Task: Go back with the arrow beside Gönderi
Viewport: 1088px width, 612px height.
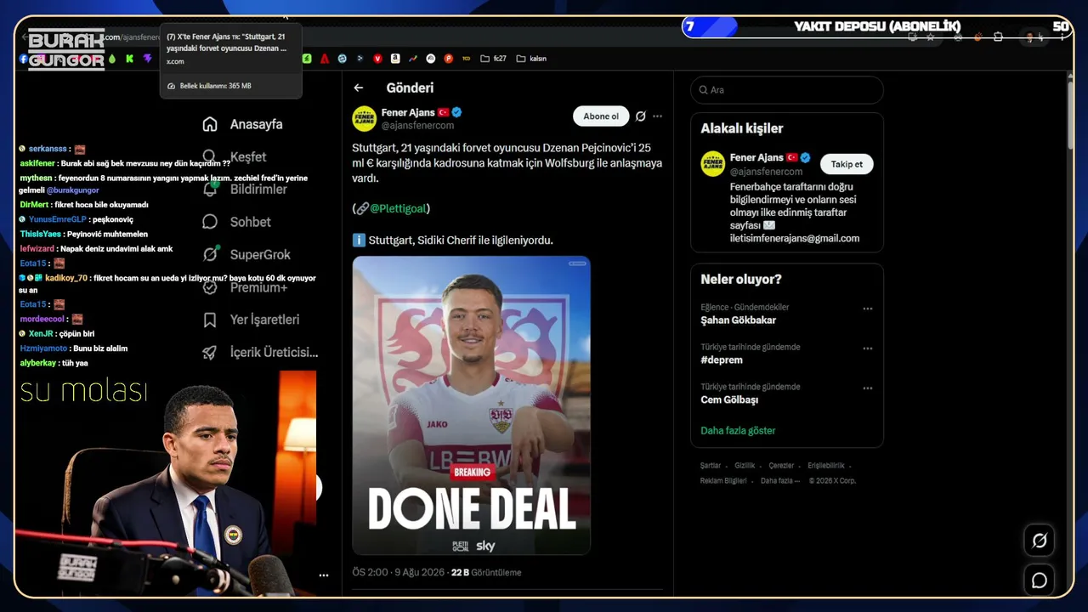Action: pyautogui.click(x=359, y=88)
